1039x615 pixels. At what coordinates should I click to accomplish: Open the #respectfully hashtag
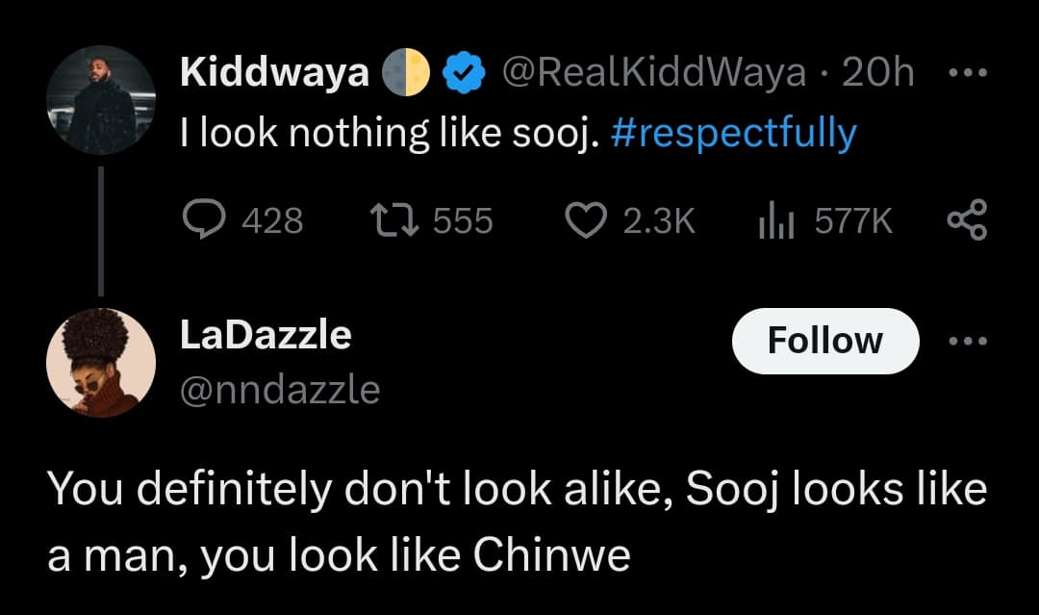pyautogui.click(x=732, y=134)
